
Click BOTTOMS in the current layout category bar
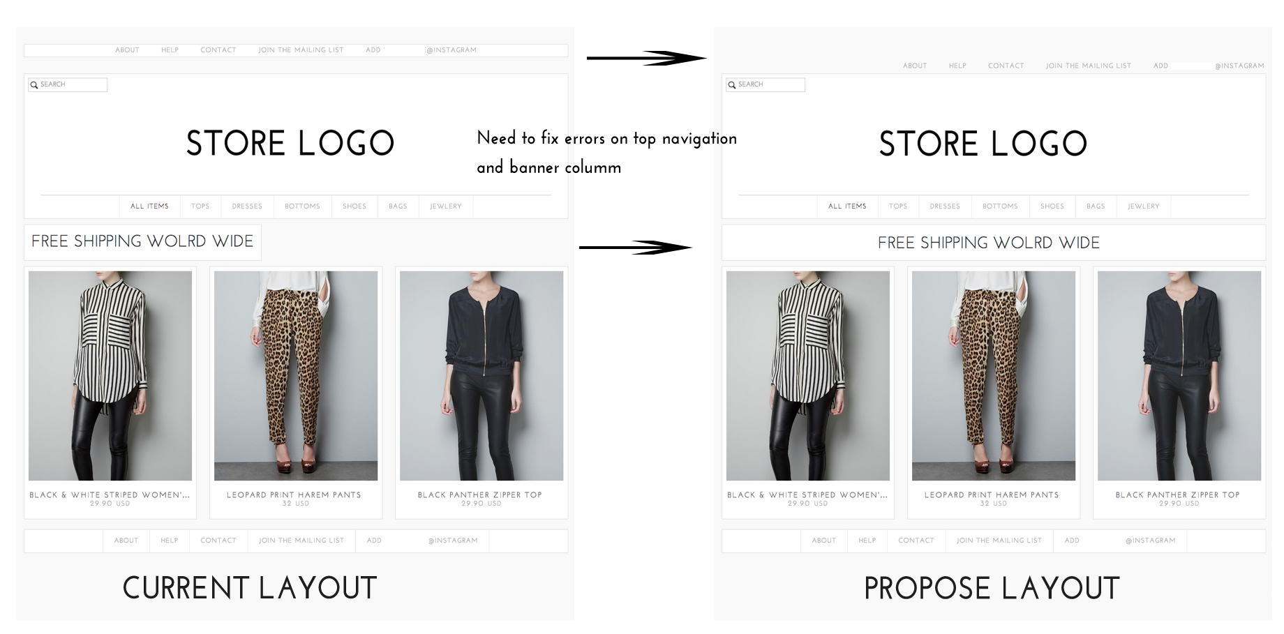302,206
